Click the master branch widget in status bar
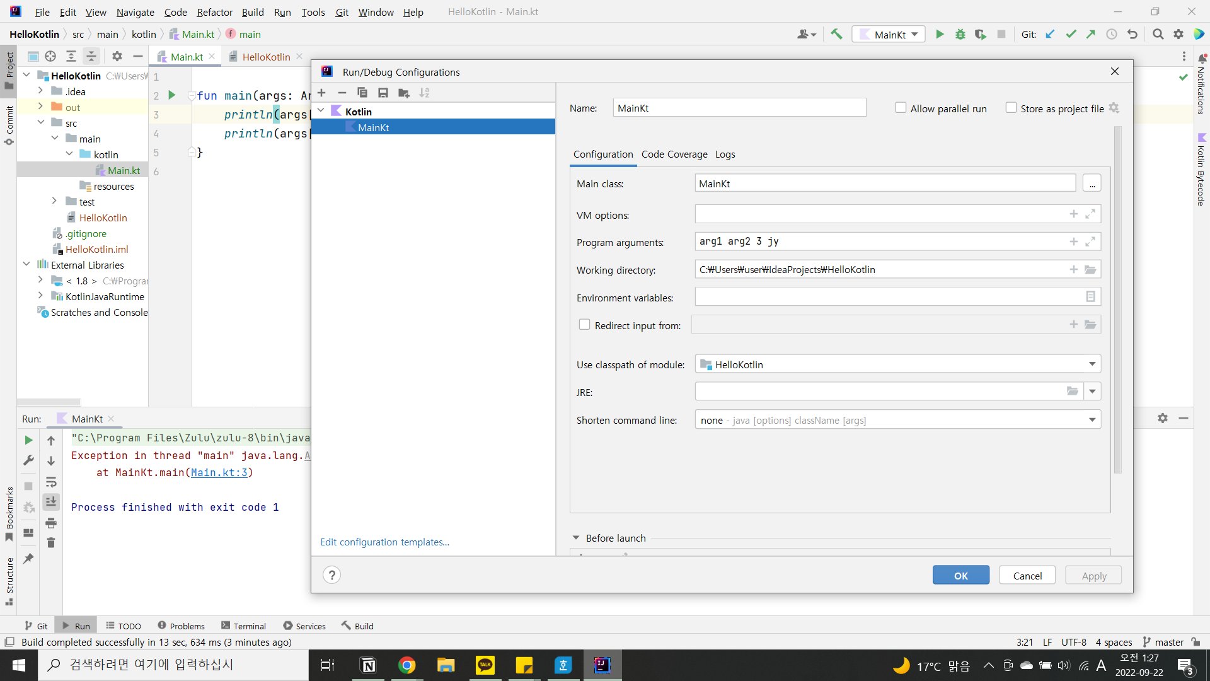 pos(1163,642)
